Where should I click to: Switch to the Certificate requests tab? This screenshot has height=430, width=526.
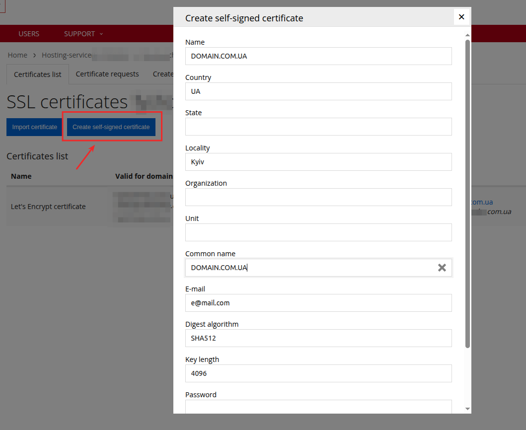click(x=107, y=73)
